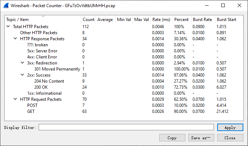248x146 pixels.
Task: Select the ???: broken row
Action: tap(124, 45)
